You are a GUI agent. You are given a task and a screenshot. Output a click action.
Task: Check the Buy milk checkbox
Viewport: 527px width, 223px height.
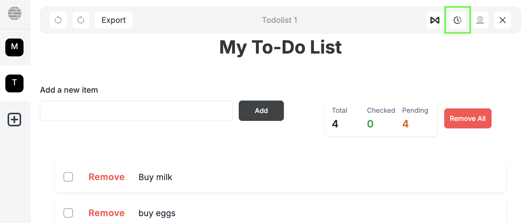tap(68, 177)
